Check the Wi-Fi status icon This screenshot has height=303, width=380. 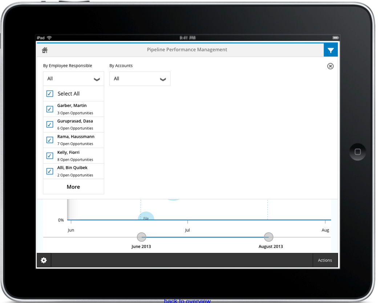49,38
